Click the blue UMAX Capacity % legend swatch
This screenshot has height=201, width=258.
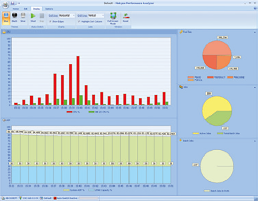pos(91,190)
